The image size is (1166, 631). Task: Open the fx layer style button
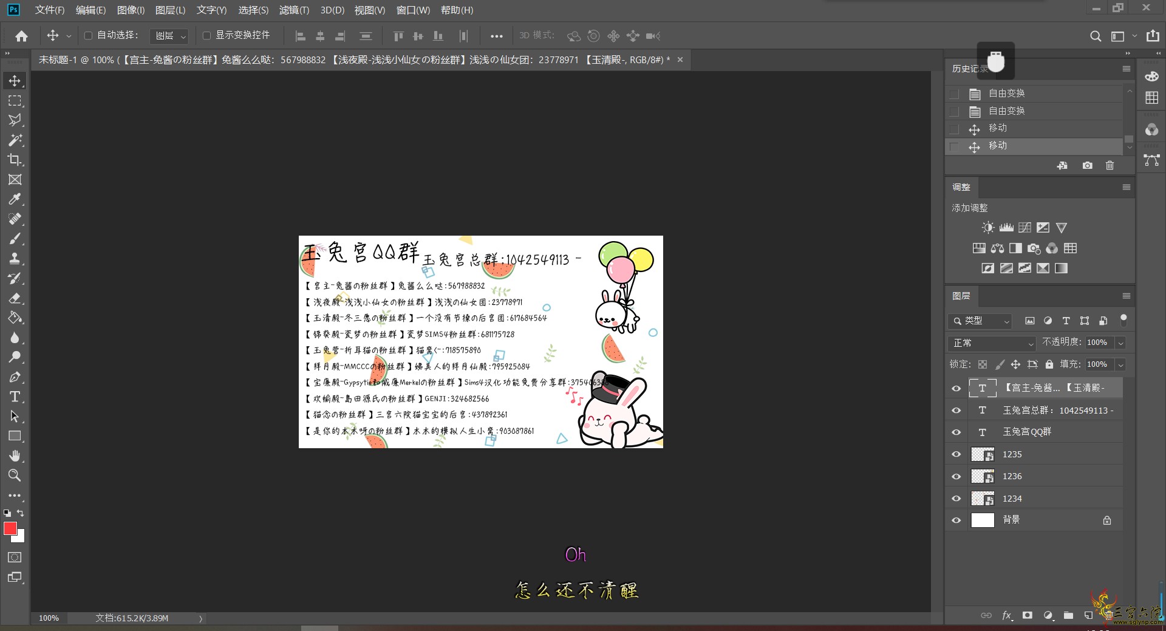tap(1006, 615)
